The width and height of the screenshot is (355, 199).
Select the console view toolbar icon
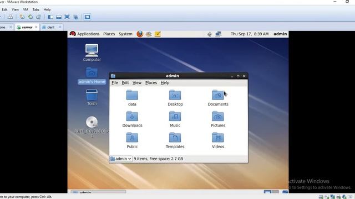87,17
